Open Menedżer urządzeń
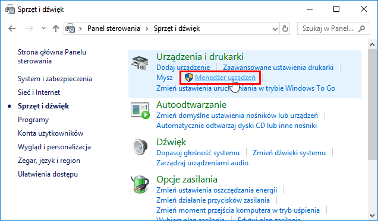The height and width of the screenshot is (221, 378). point(225,78)
